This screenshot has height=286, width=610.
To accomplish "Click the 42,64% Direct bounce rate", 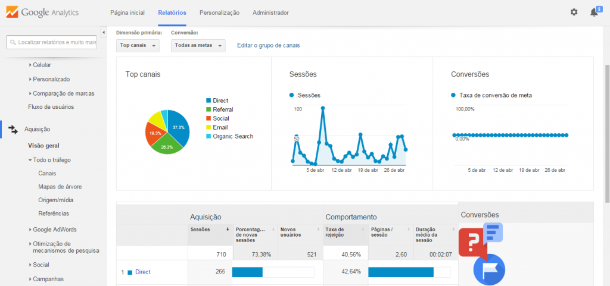I will (351, 272).
